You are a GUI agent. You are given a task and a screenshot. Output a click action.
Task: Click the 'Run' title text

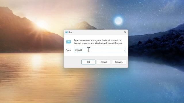(x=70, y=32)
